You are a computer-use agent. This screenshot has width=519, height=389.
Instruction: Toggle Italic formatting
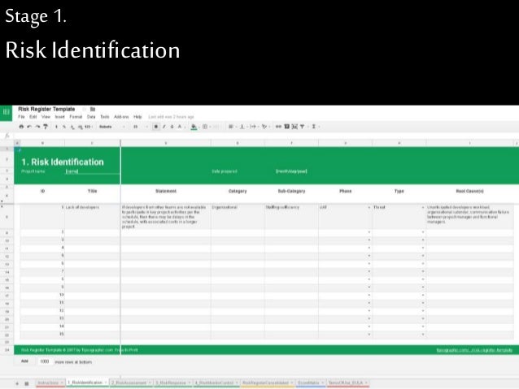(x=164, y=127)
